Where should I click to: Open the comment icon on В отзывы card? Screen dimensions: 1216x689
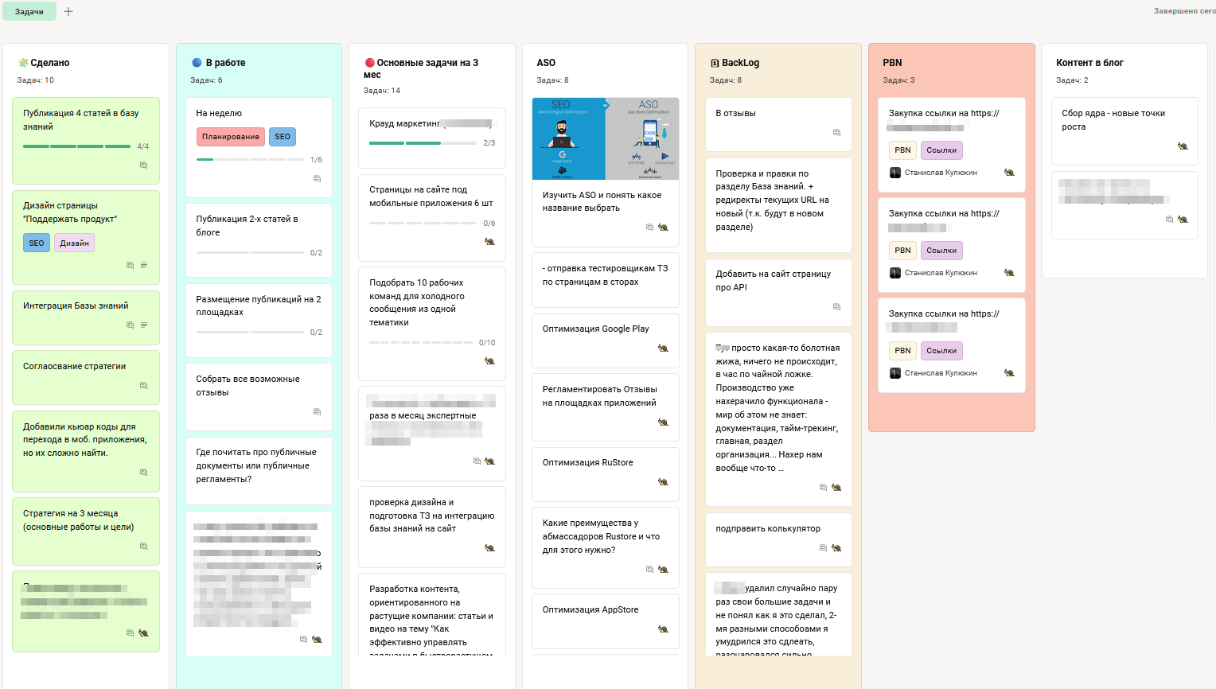click(836, 133)
